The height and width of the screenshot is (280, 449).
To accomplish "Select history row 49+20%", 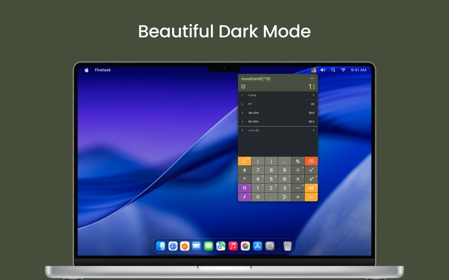I will [278, 113].
